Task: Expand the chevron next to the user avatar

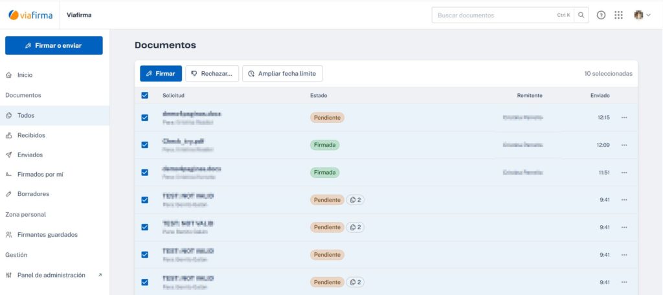Action: [648, 16]
